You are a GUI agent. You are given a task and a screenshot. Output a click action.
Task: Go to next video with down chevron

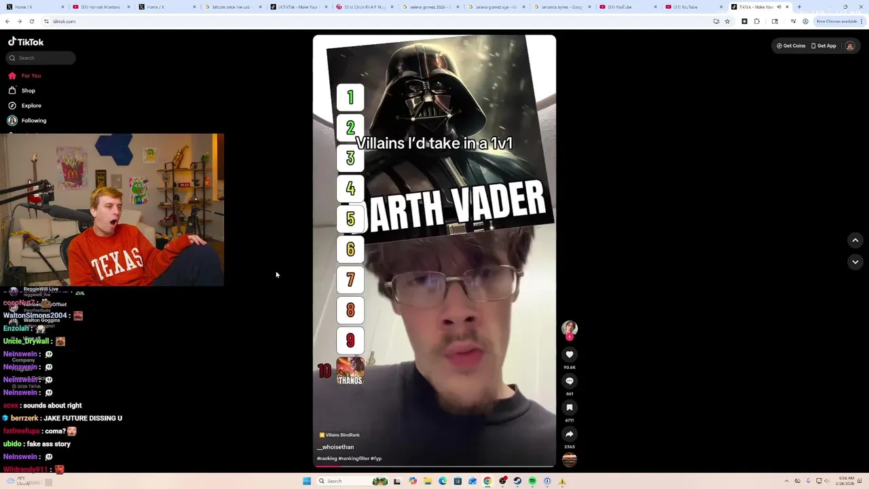(x=855, y=261)
